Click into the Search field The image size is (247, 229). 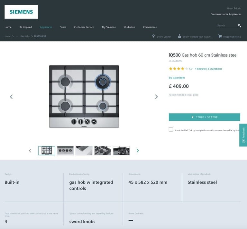(x=227, y=25)
